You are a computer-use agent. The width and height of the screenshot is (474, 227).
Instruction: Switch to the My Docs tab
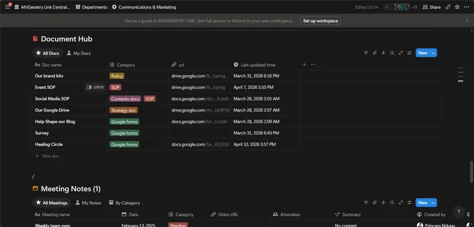coord(79,53)
